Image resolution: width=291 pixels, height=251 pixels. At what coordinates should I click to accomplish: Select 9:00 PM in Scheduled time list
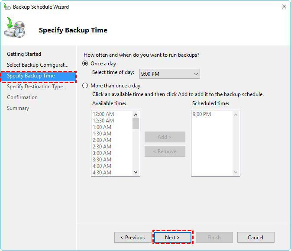[202, 114]
